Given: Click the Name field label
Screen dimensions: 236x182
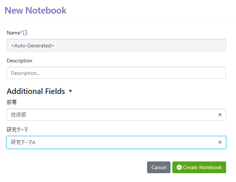Looking at the screenshot, I should [x=14, y=33].
